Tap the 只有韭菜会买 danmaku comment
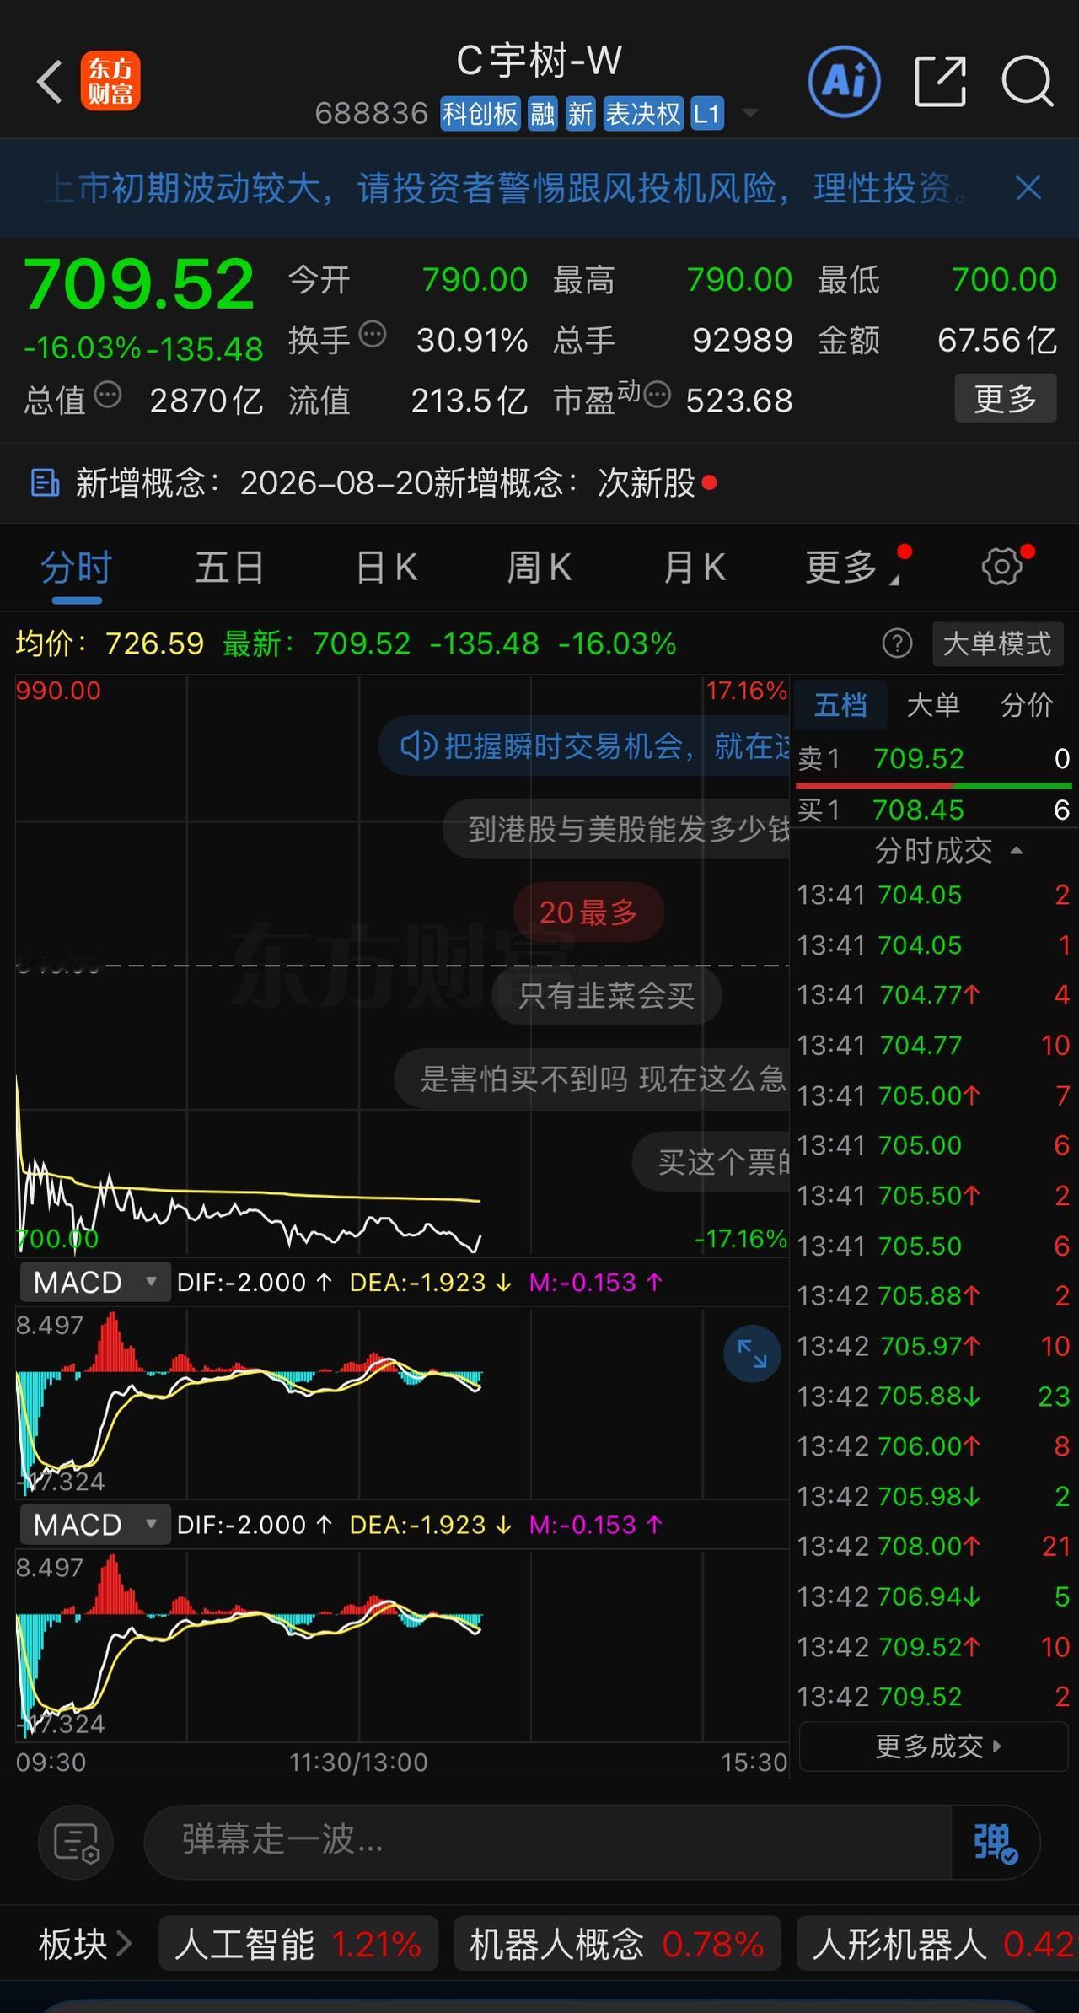Viewport: 1079px width, 2013px height. tap(606, 995)
